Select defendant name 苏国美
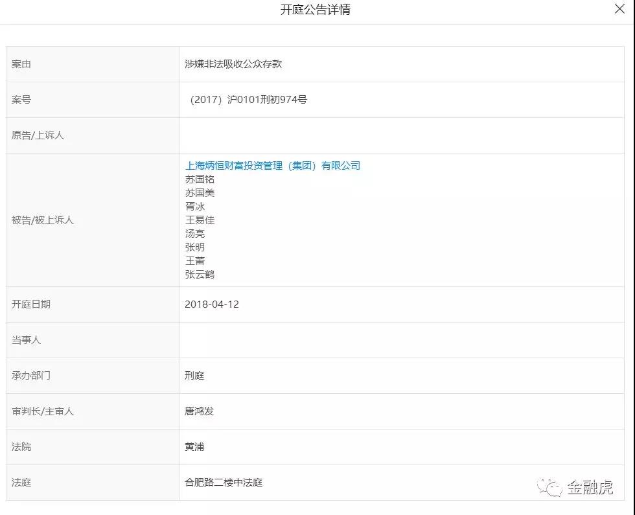Screen dimensions: 635x515 coord(200,193)
